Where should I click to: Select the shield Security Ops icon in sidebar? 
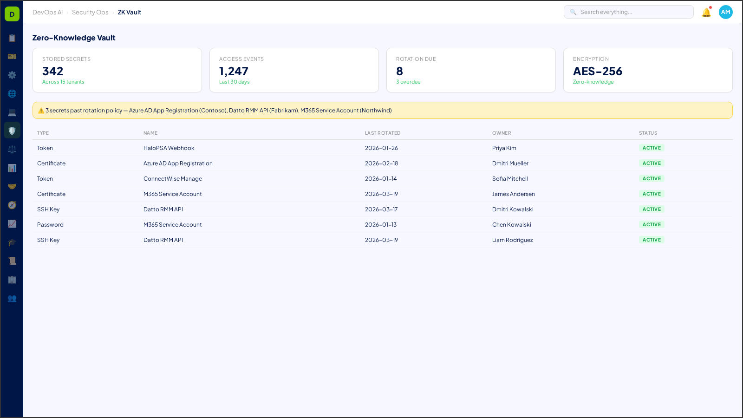point(12,130)
